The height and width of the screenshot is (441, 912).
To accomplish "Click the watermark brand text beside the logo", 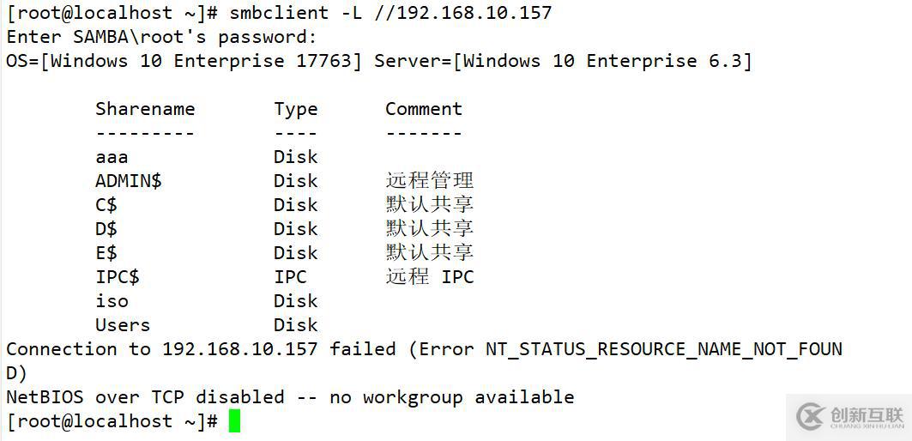I will (x=867, y=417).
